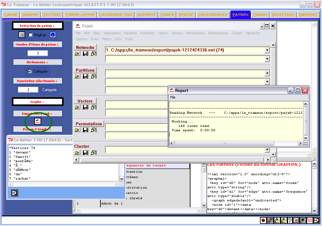
Task: Click the exit icon in the Le Métier Sort window
Action: click(x=15, y=193)
